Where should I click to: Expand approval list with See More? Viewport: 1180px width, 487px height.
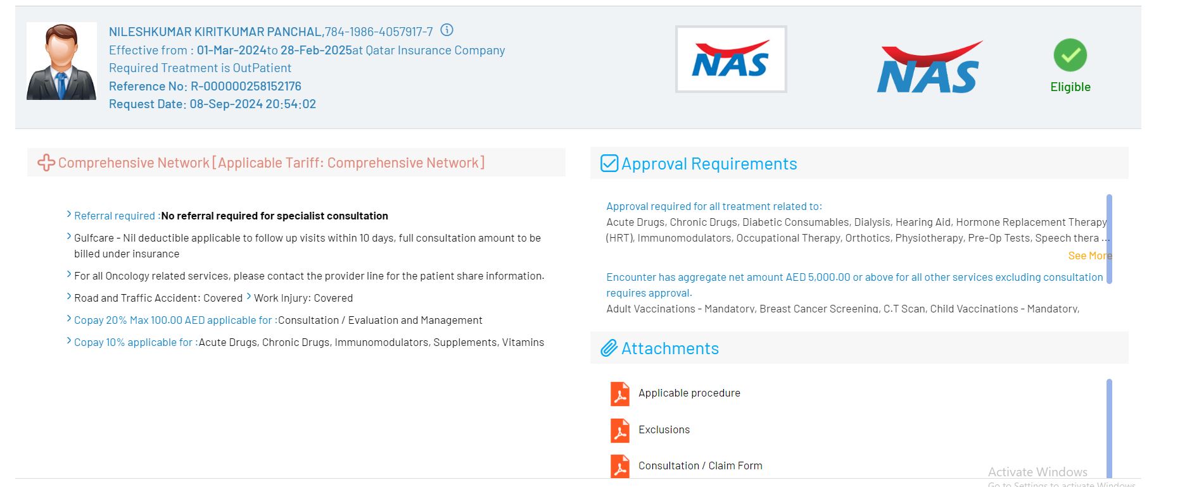point(1089,256)
